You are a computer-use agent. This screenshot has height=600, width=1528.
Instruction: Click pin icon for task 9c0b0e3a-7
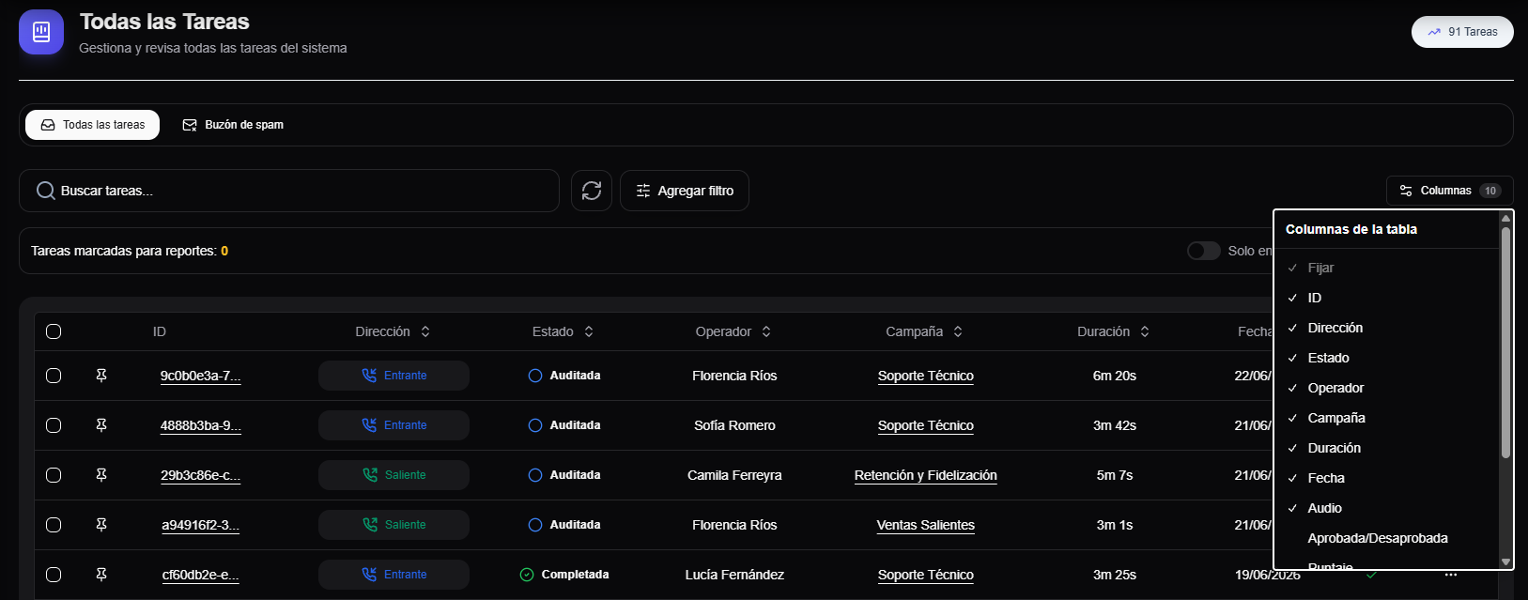coord(101,376)
